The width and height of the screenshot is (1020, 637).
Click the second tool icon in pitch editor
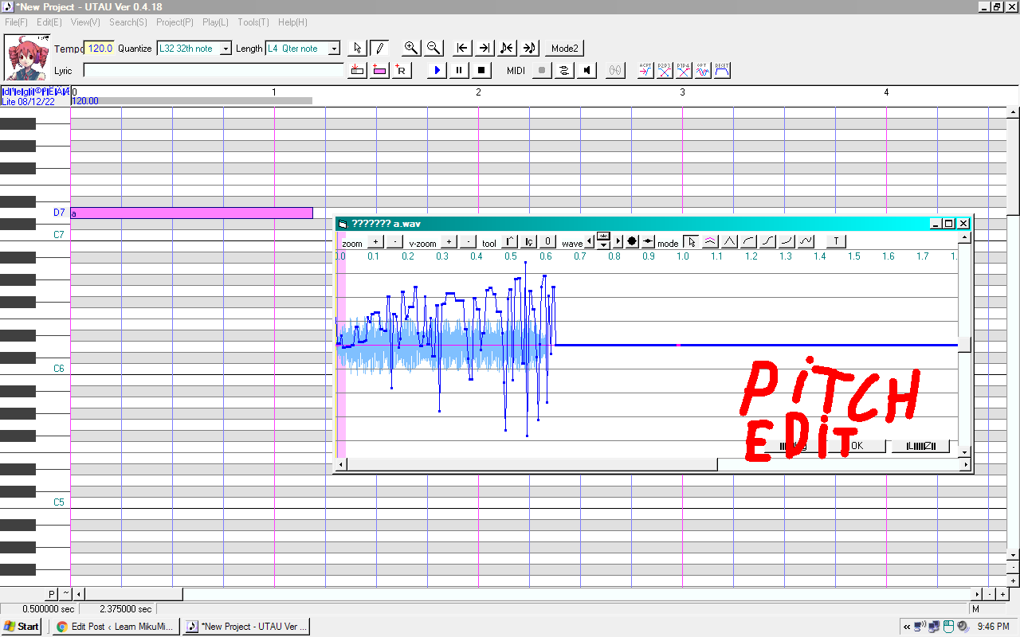pyautogui.click(x=529, y=241)
